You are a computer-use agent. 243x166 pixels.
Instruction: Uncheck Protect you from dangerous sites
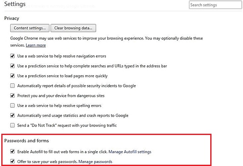[x=12, y=96]
